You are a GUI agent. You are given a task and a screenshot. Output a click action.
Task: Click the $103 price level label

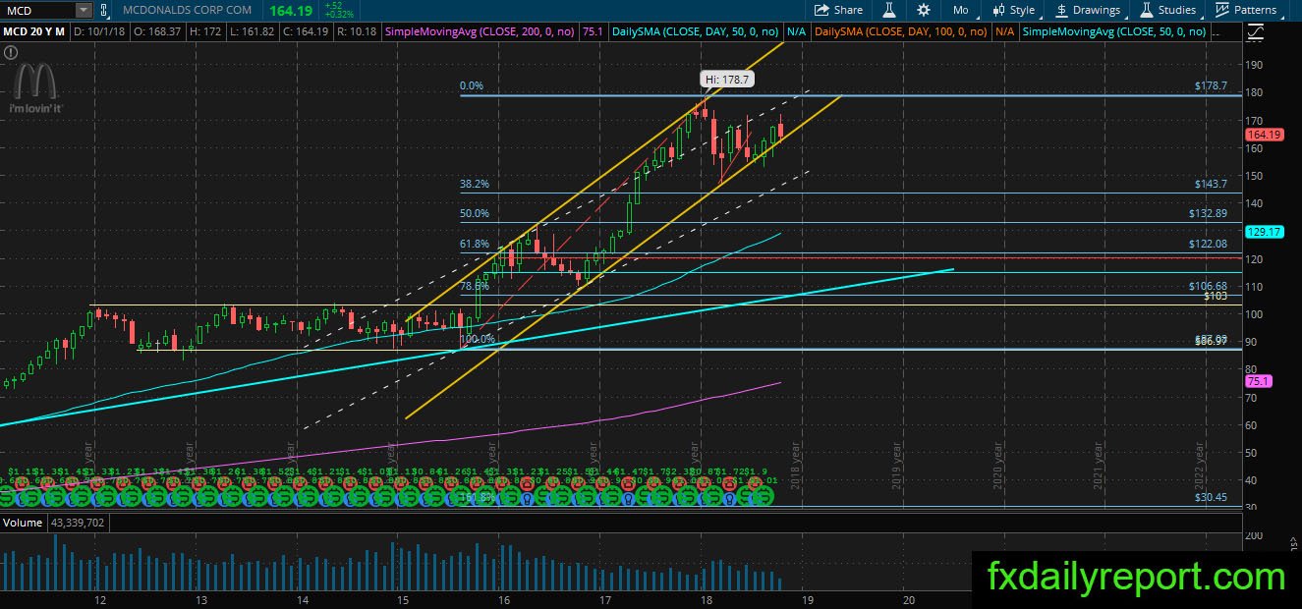tap(1215, 296)
